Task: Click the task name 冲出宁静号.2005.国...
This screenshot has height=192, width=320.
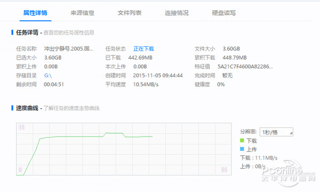Action: 69,49
